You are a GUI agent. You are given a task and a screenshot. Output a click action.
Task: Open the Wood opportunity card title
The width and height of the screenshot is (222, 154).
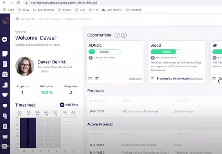[155, 45]
